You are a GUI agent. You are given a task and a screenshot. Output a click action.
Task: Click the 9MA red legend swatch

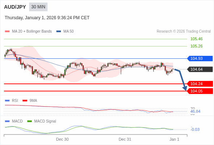25,101
